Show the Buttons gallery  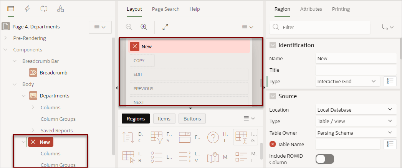click(x=192, y=119)
